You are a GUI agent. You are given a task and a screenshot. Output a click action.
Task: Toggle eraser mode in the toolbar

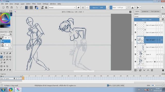(78, 7)
